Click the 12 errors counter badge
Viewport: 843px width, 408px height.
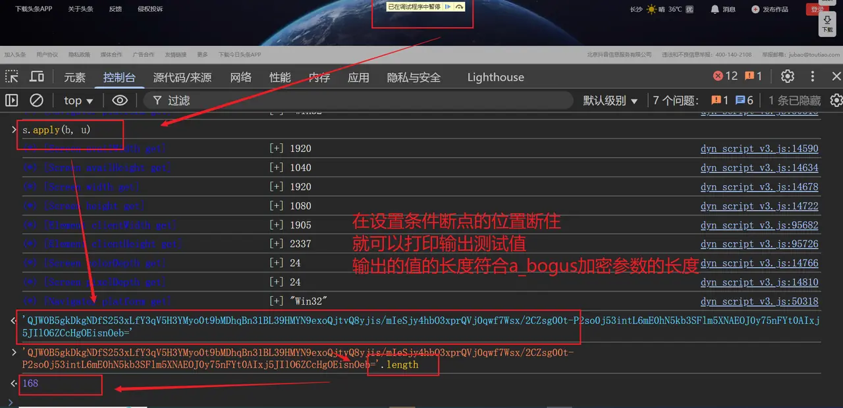(725, 76)
